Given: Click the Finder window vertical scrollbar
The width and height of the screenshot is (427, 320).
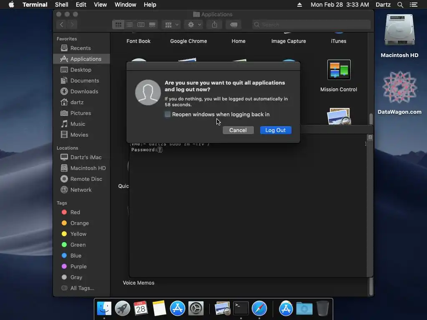Looking at the screenshot, I should 371,119.
